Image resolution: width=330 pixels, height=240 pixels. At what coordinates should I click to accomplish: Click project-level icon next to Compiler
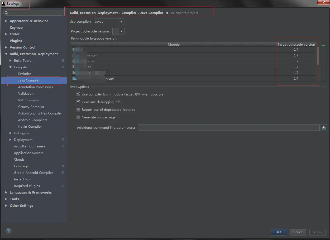click(x=63, y=67)
